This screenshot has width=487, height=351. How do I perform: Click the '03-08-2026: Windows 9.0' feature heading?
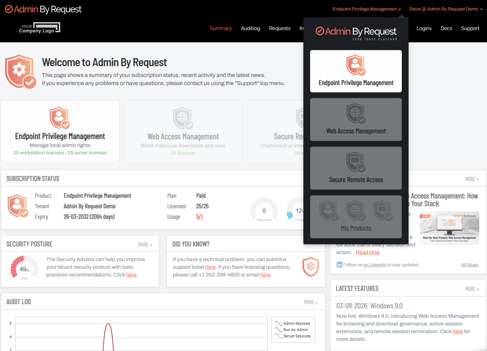[369, 306]
